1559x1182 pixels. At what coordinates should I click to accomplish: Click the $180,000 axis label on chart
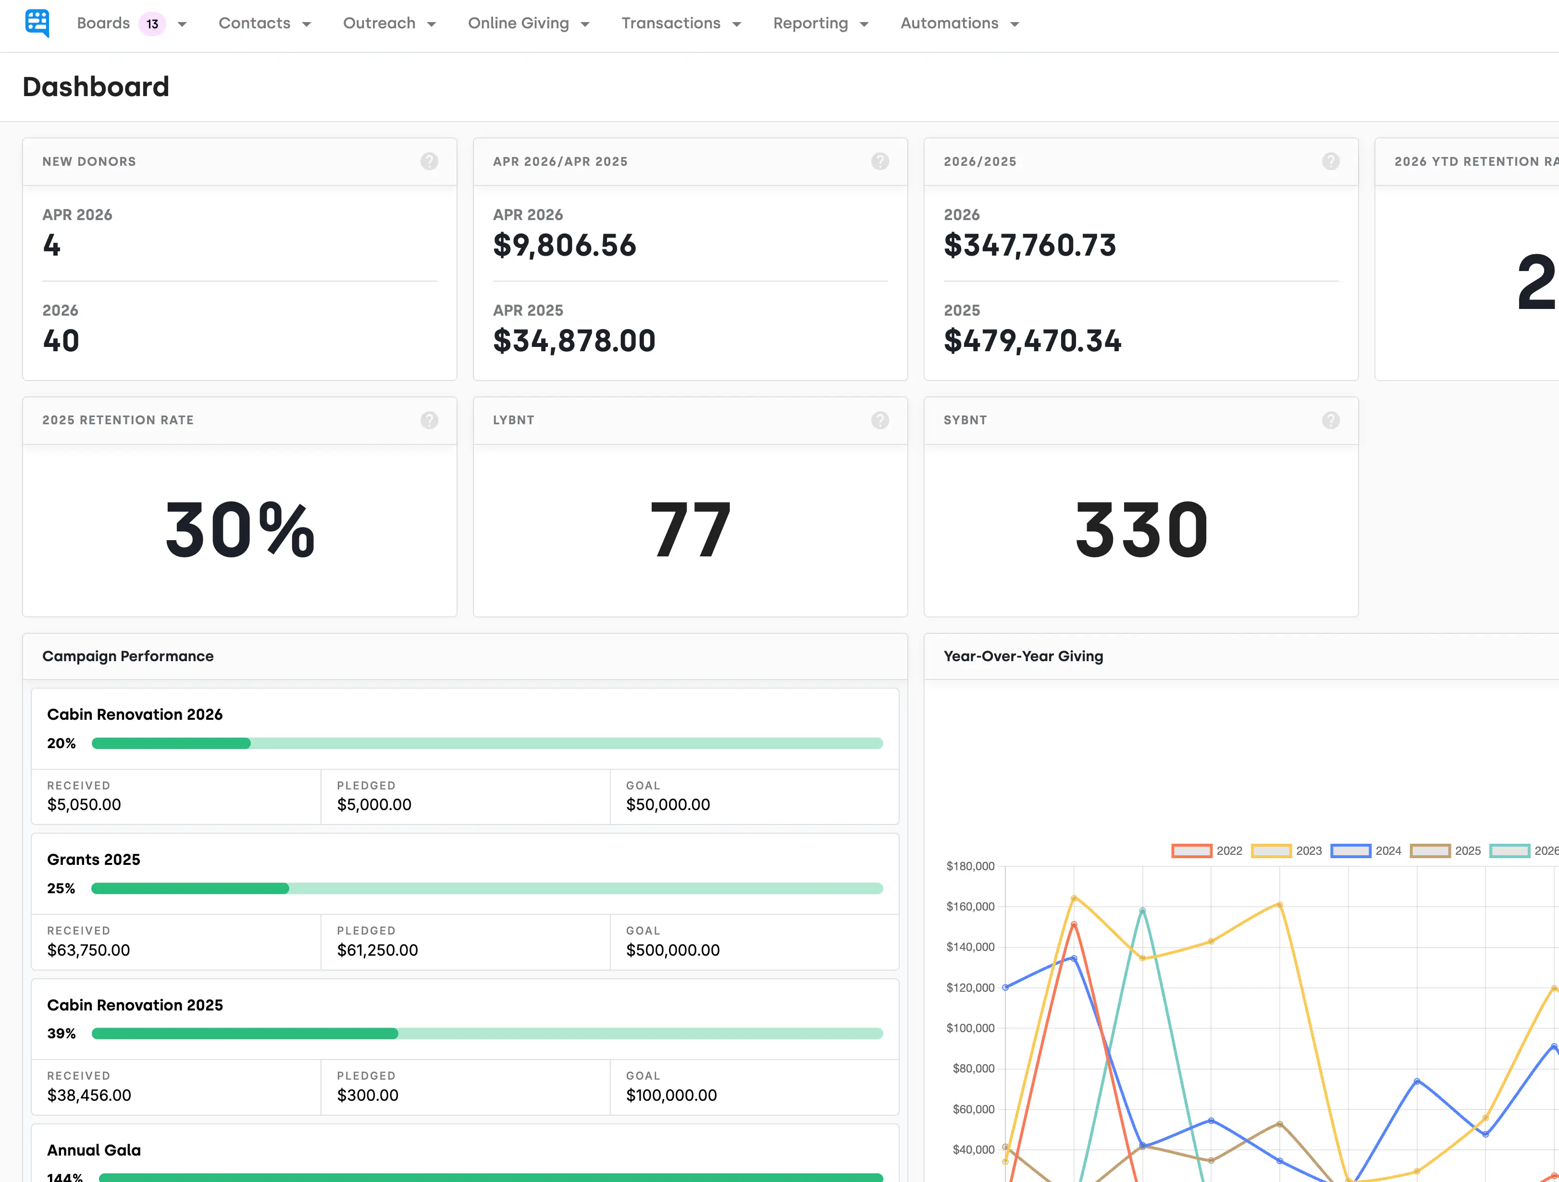[970, 866]
